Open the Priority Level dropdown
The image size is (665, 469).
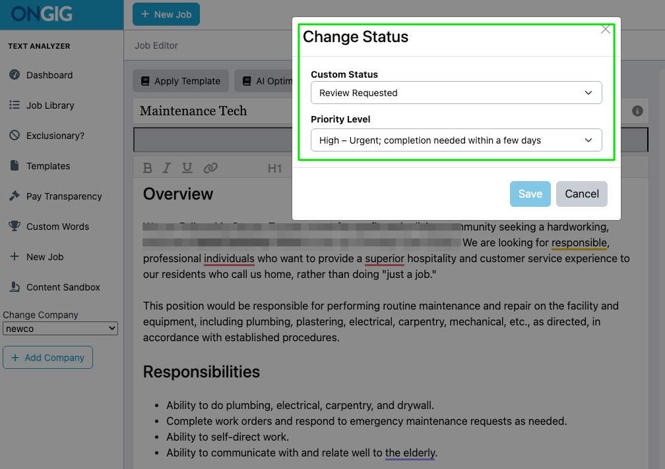tap(456, 140)
